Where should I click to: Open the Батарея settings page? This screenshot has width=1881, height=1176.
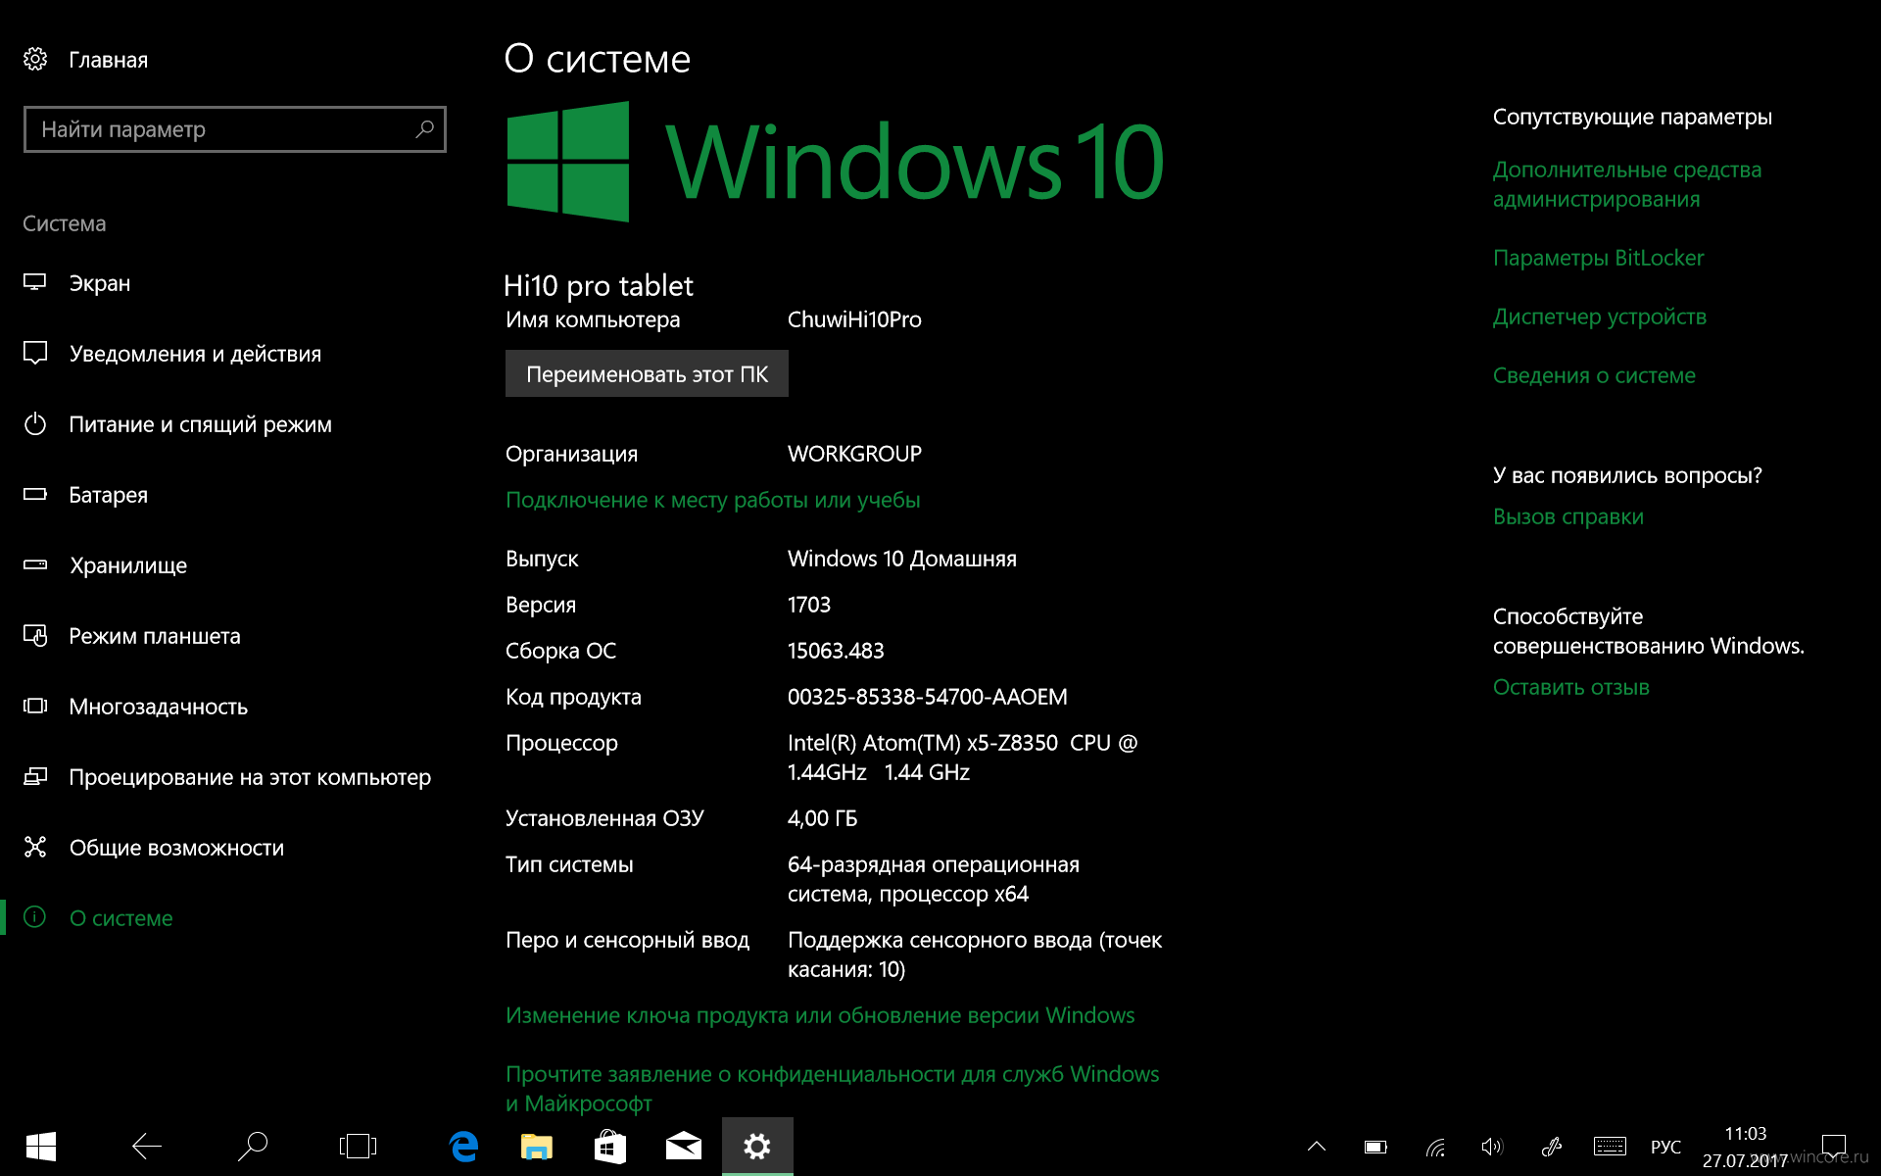point(235,495)
